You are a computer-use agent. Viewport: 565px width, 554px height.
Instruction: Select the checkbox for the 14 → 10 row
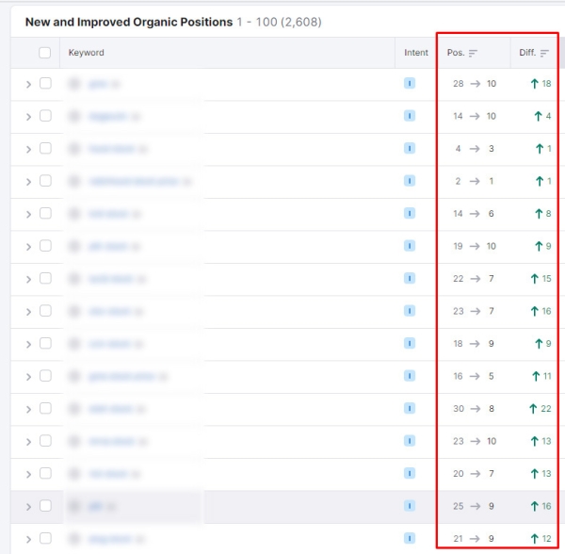[45, 116]
